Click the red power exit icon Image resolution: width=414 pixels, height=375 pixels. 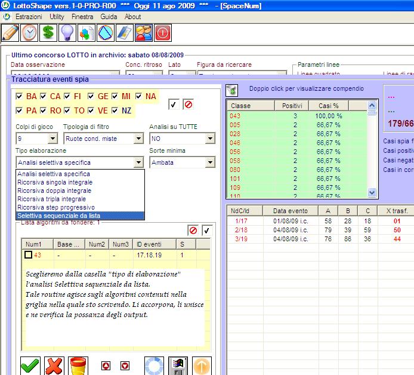[x=163, y=33]
